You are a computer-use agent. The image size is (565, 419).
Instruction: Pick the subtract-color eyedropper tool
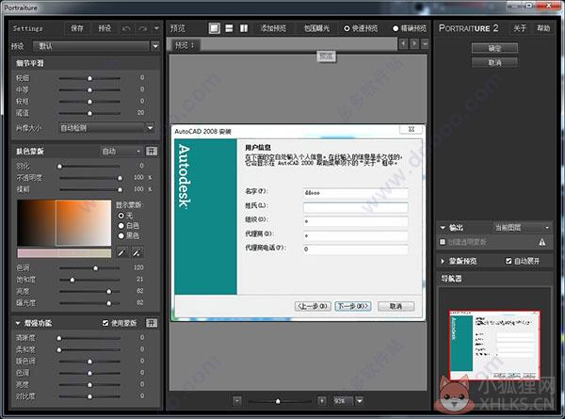tap(137, 252)
